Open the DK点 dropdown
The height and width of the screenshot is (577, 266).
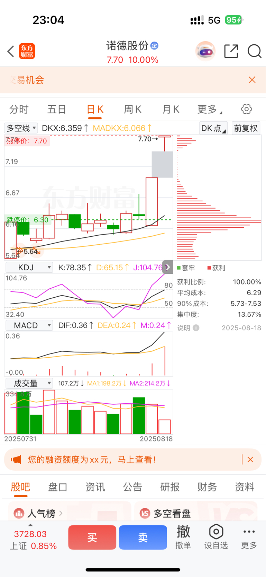[x=213, y=128]
